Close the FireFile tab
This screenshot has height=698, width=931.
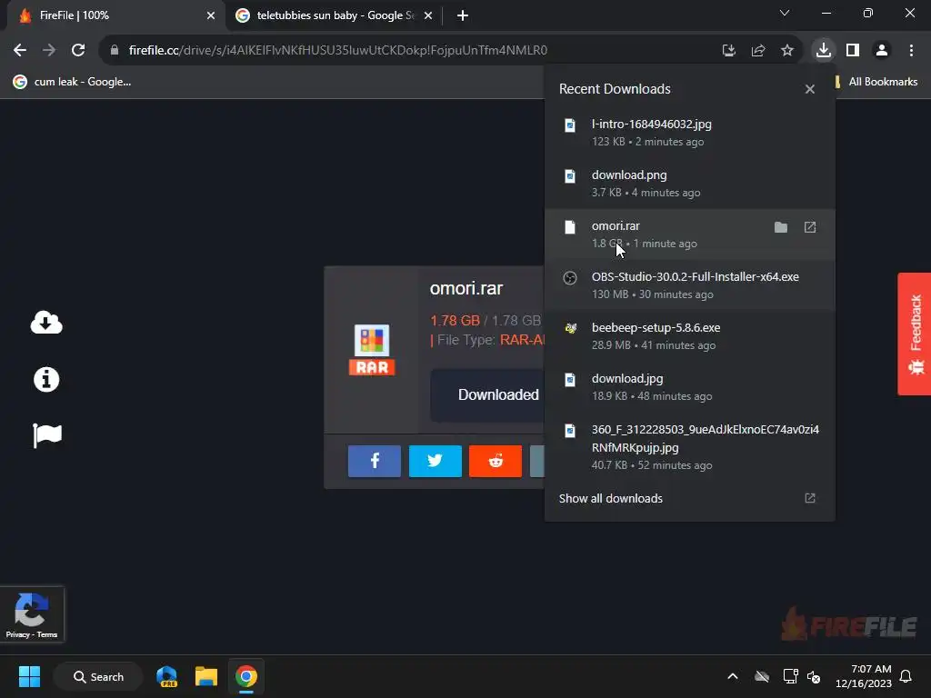coord(211,15)
